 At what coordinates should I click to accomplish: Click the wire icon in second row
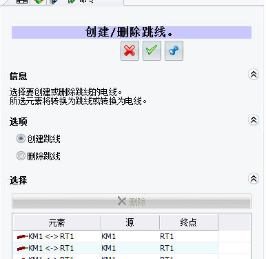click(x=22, y=248)
